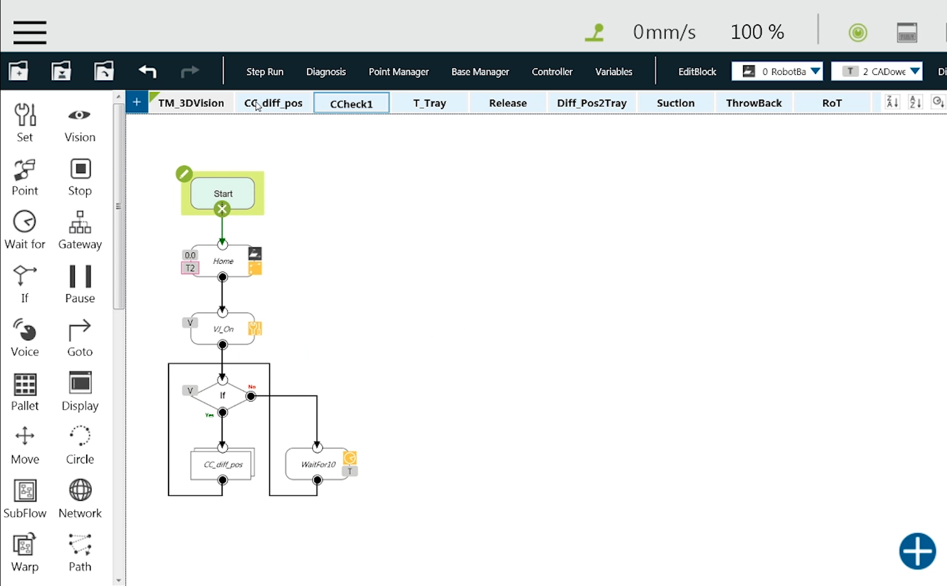
Task: Open the RobotBase dropdown
Action: (777, 72)
